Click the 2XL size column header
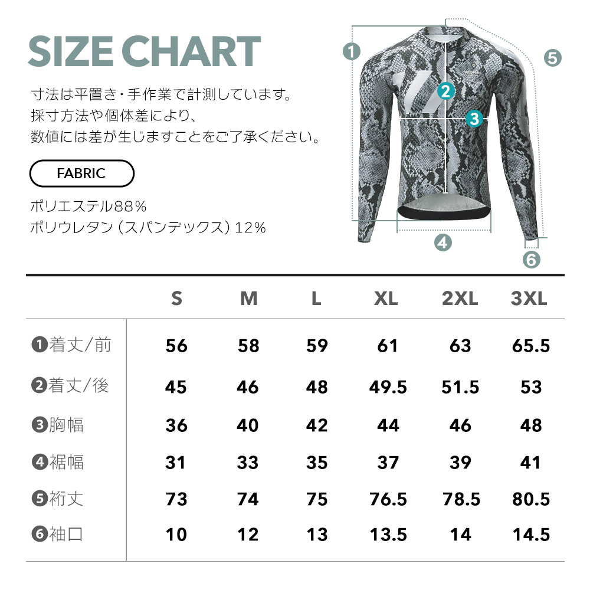 [x=460, y=299]
